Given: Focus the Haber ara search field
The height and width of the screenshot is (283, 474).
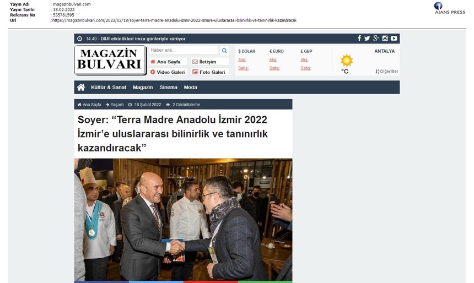Looking at the screenshot, I should pyautogui.click(x=184, y=50).
